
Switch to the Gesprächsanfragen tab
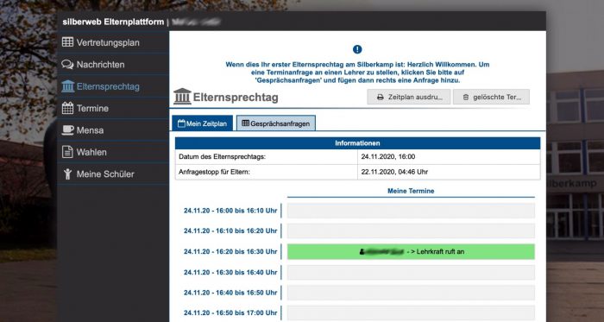coord(276,123)
